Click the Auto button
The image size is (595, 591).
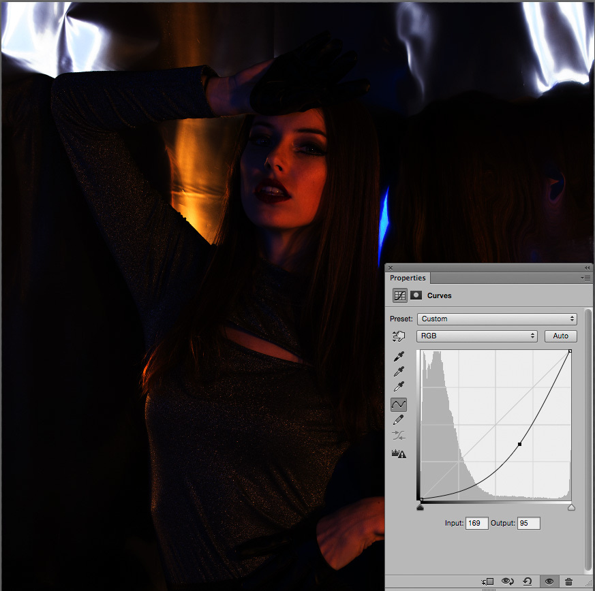tap(560, 336)
